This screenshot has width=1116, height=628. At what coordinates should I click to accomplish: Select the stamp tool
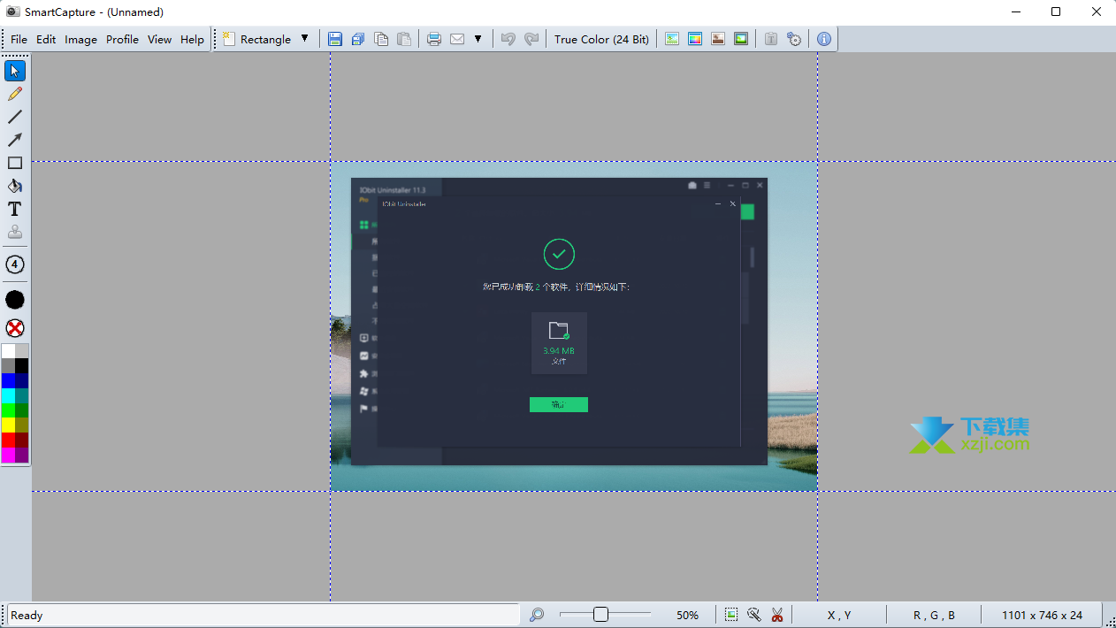click(15, 232)
